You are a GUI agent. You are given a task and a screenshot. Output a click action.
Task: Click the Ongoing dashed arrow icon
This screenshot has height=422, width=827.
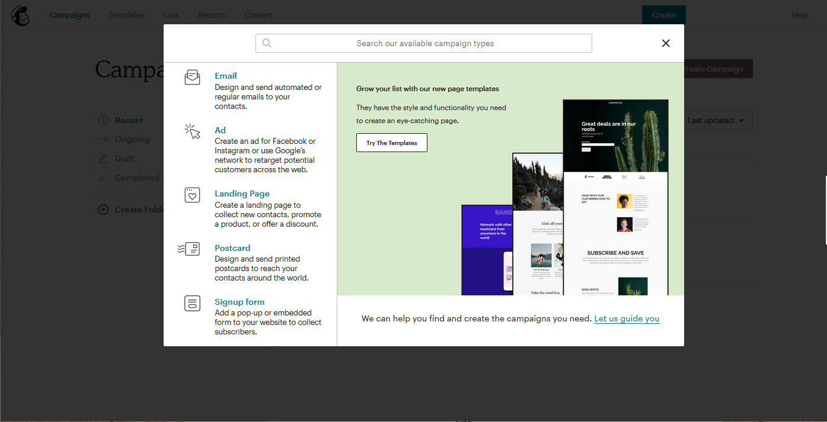point(103,138)
